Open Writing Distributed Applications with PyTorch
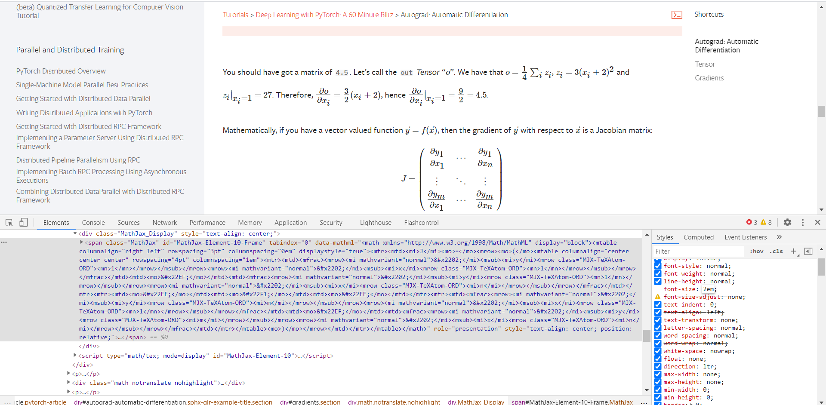 (84, 113)
